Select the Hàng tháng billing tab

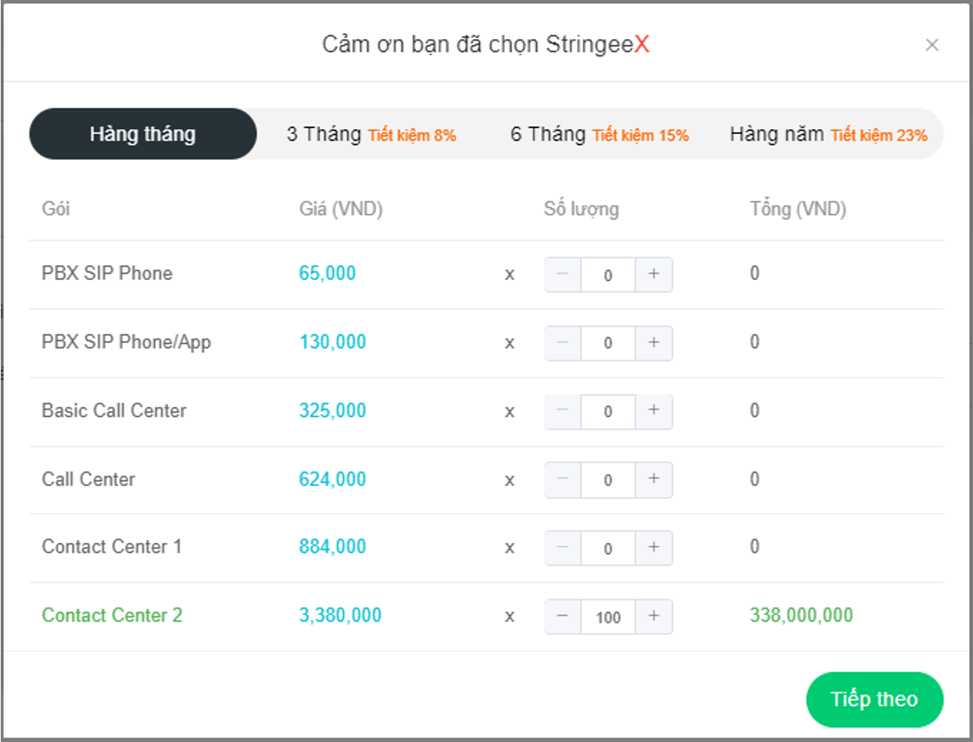pyautogui.click(x=143, y=134)
